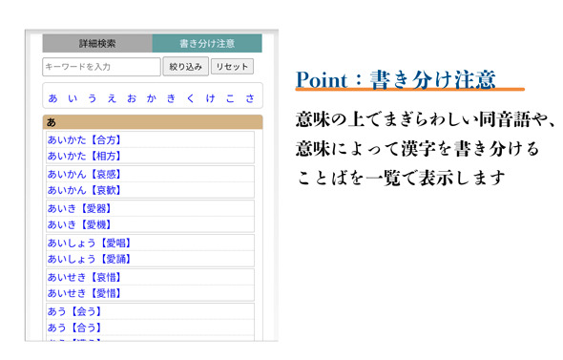Open the entry あいかた【相方】

(84, 156)
